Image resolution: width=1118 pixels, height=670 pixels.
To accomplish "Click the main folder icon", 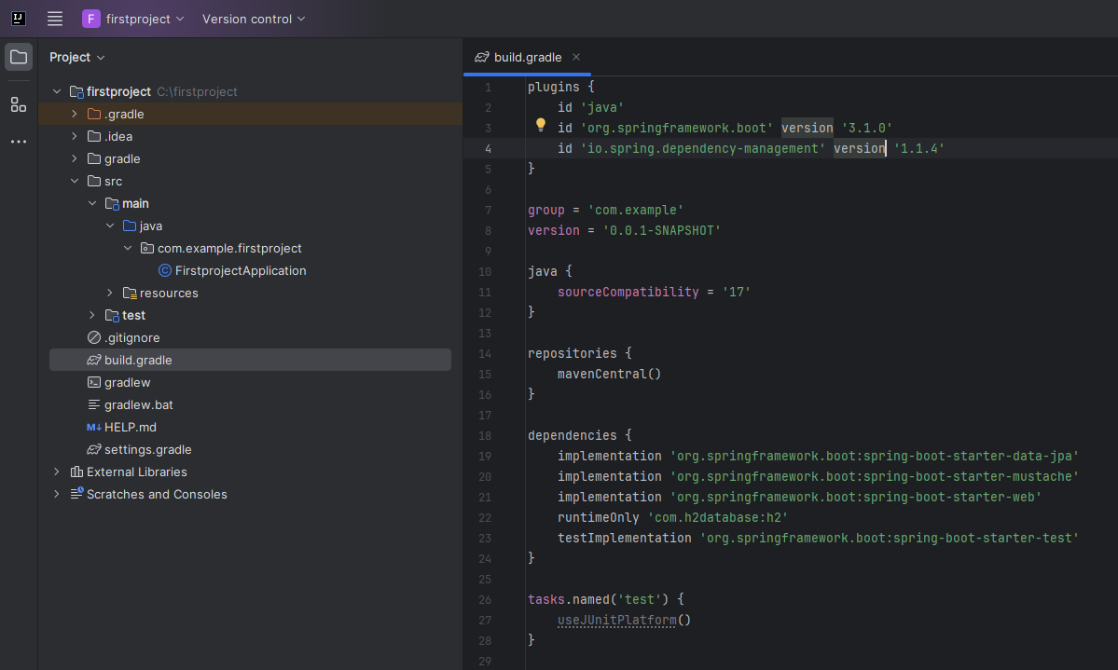I will coord(112,204).
